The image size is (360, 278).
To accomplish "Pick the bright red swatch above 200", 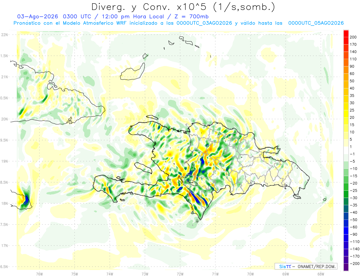I will [x=346, y=34].
